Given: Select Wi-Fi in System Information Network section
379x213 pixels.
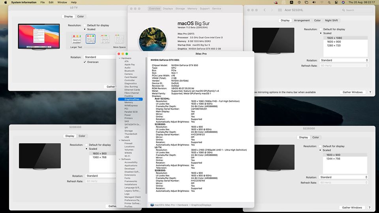Looking at the screenshot, I should (x=127, y=156).
